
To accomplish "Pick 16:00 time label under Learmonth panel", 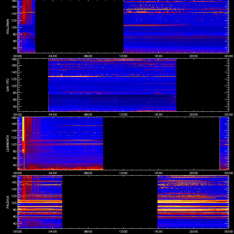I will click(159, 173).
